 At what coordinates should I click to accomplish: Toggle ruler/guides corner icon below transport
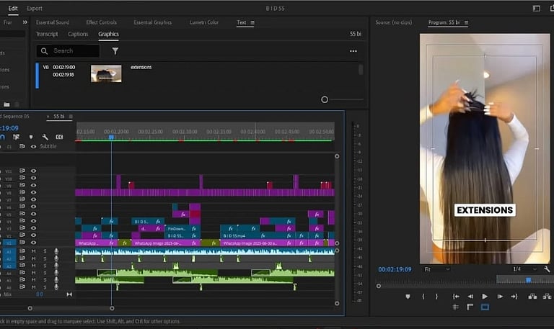click(470, 307)
